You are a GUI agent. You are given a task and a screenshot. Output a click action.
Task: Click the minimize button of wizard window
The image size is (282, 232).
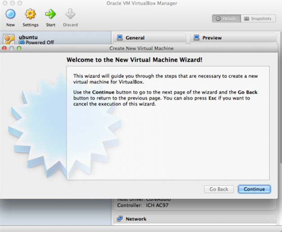point(12,48)
